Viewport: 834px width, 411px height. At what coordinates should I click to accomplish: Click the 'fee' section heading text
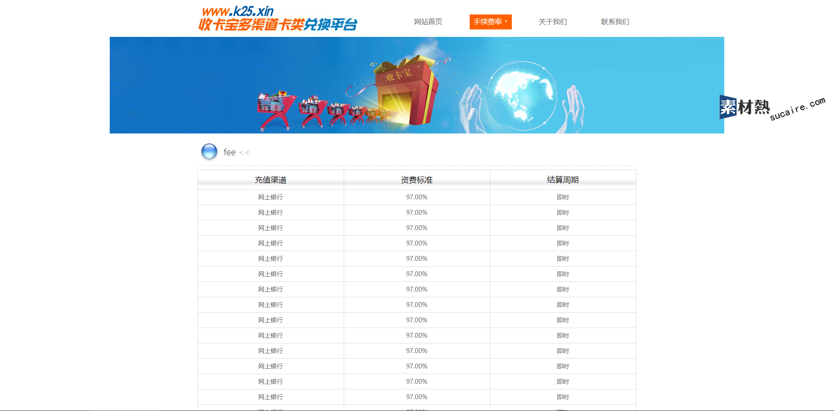[230, 152]
